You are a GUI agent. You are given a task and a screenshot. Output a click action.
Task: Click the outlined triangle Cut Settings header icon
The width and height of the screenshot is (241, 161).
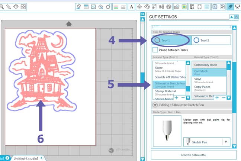pos(236,17)
